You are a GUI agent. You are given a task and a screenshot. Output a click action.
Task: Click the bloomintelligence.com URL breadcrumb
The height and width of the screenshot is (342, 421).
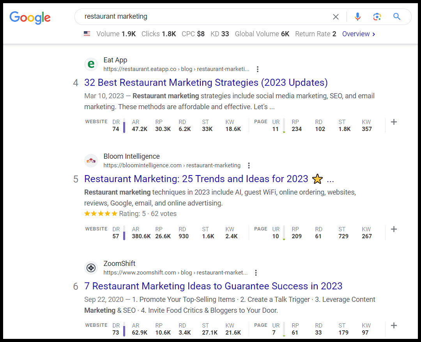point(172,165)
